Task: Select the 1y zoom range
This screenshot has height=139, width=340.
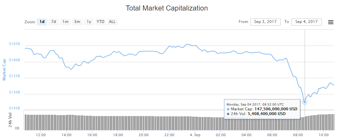Action: point(89,22)
